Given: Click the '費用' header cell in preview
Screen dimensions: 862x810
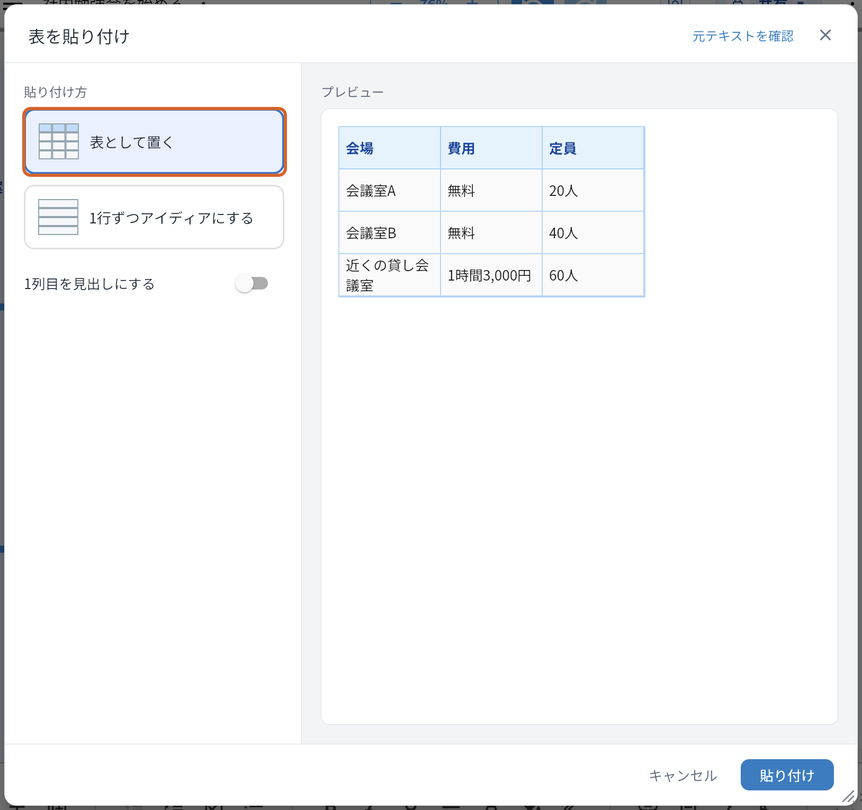Looking at the screenshot, I should click(x=491, y=148).
